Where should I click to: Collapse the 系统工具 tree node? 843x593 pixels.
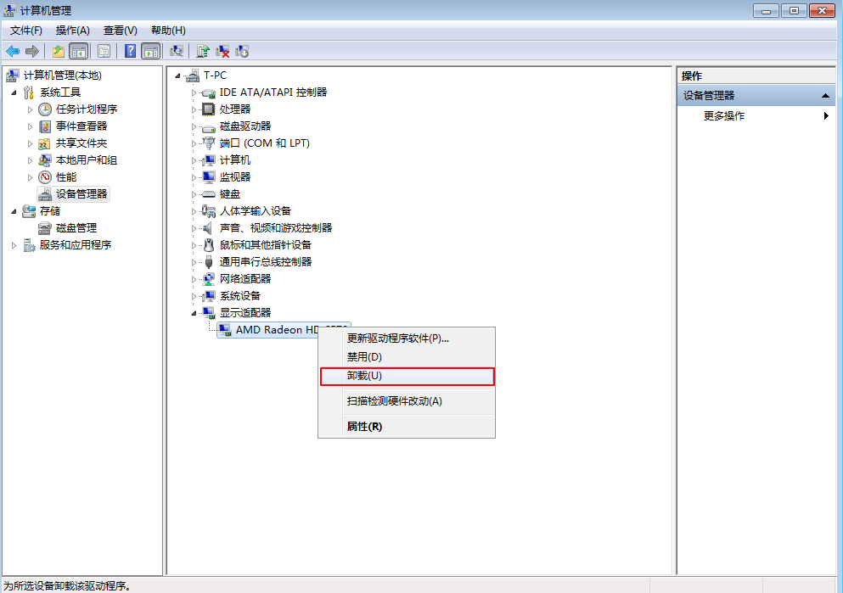14,93
